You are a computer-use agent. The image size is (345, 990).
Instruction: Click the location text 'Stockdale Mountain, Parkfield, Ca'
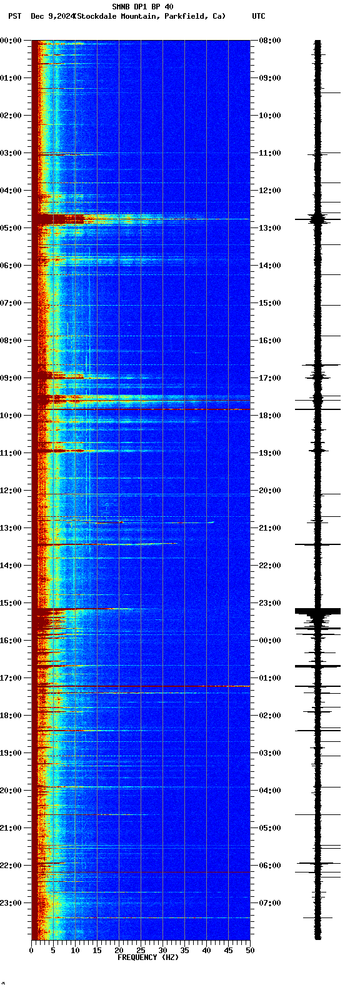coord(150,16)
